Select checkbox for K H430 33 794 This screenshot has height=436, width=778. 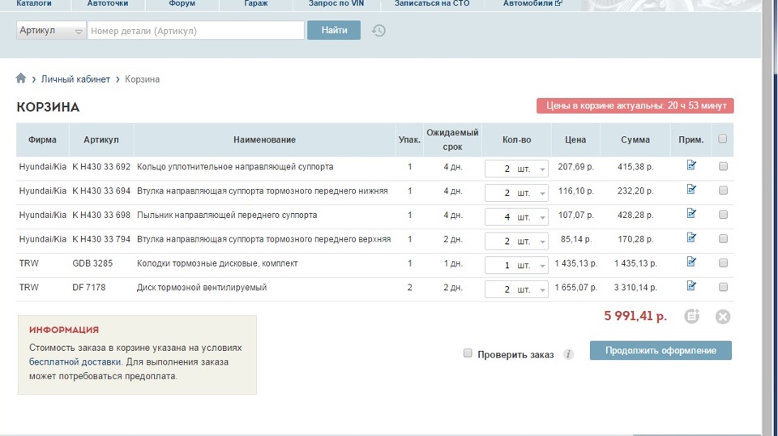723,238
